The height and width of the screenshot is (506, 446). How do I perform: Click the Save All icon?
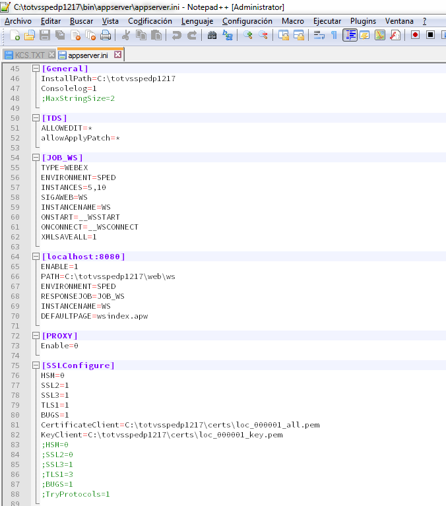[x=60, y=35]
